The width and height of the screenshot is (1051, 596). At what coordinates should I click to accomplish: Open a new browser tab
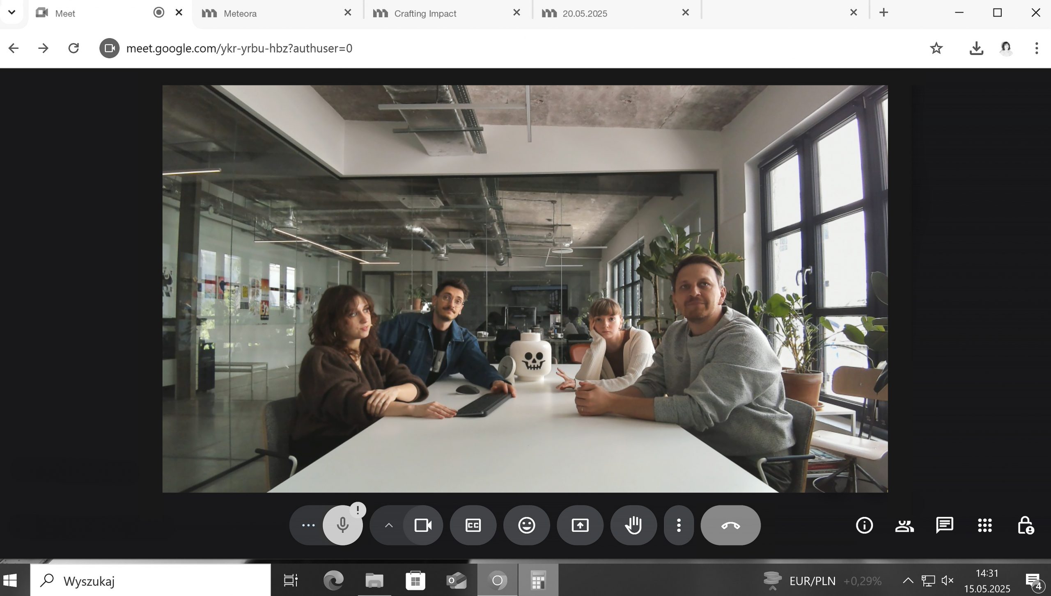tap(884, 13)
